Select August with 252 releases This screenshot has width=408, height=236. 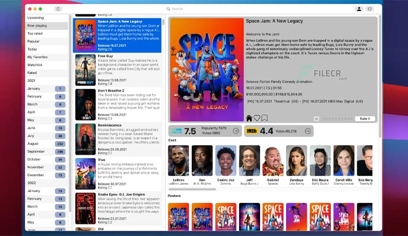point(46,143)
